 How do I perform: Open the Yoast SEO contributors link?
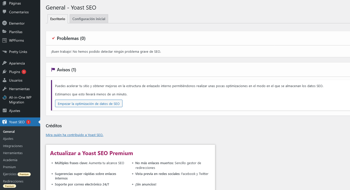point(74,135)
